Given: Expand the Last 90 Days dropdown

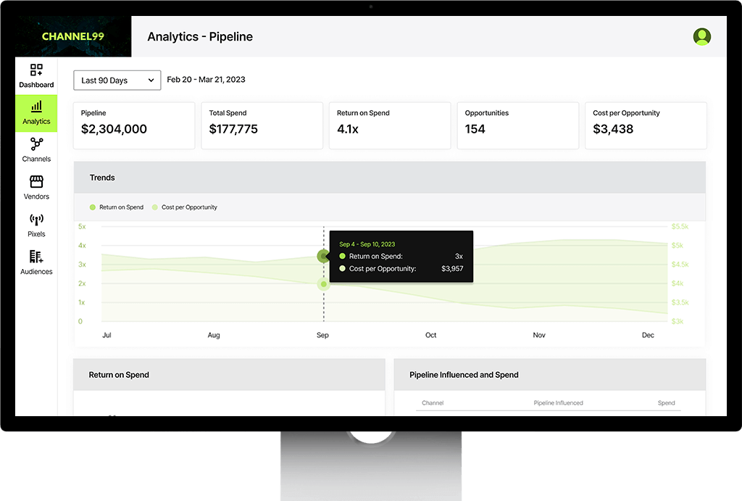Looking at the screenshot, I should tap(117, 80).
